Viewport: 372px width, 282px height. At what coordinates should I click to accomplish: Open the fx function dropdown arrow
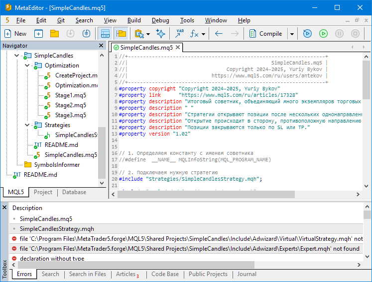(203, 34)
